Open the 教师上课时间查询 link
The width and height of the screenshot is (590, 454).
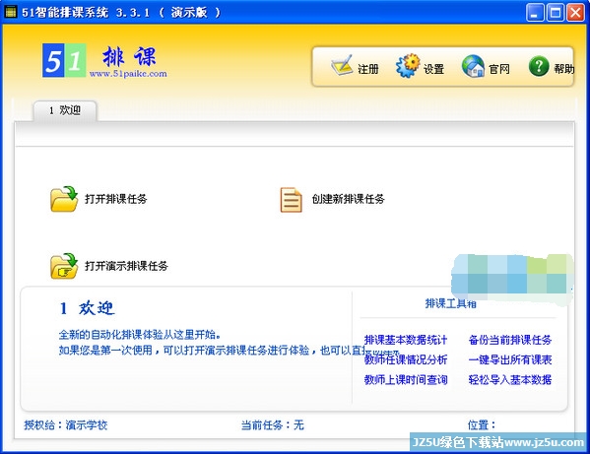[x=406, y=379]
